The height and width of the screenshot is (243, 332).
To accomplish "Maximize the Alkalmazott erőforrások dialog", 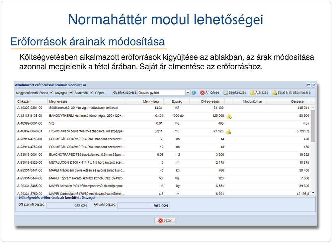I will tap(309, 85).
